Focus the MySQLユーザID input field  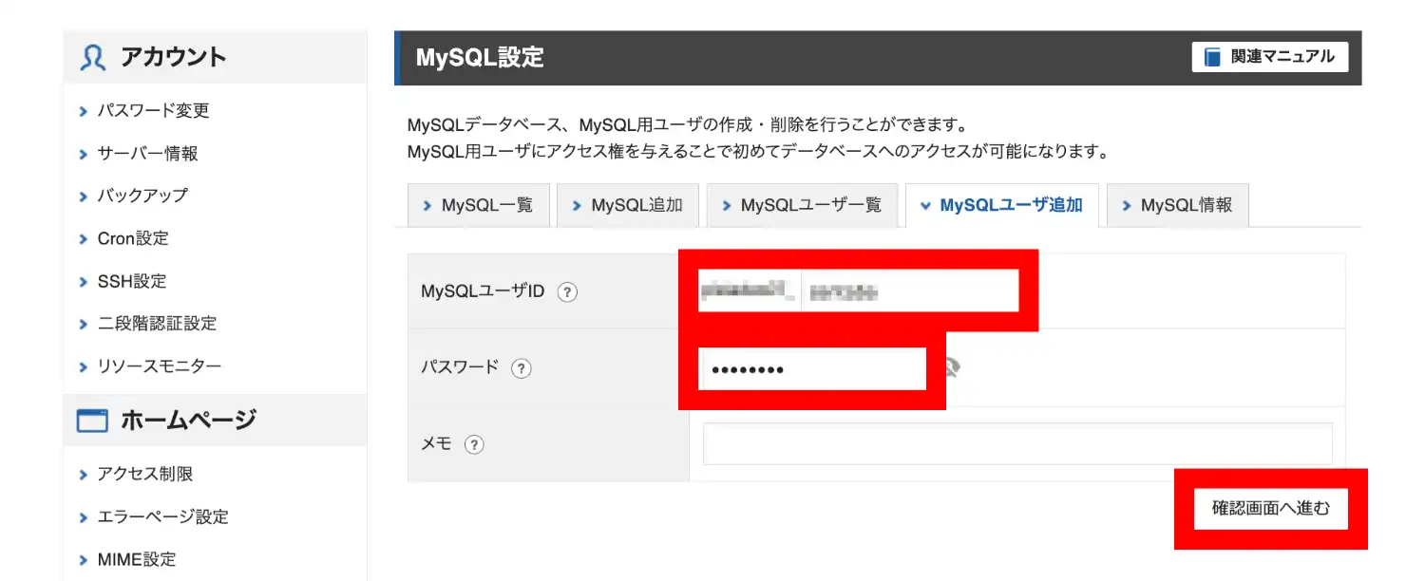910,290
